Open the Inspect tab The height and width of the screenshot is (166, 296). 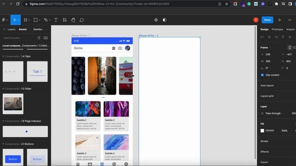(290, 30)
